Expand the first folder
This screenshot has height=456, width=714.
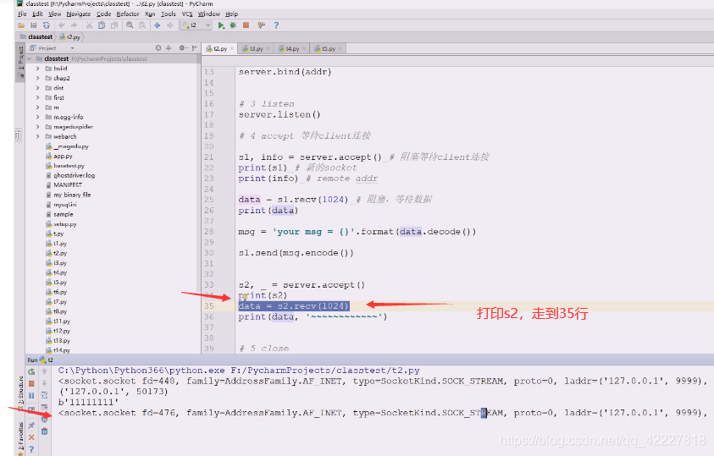[38, 97]
